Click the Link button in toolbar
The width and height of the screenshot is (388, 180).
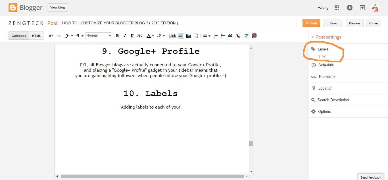[x=173, y=36]
